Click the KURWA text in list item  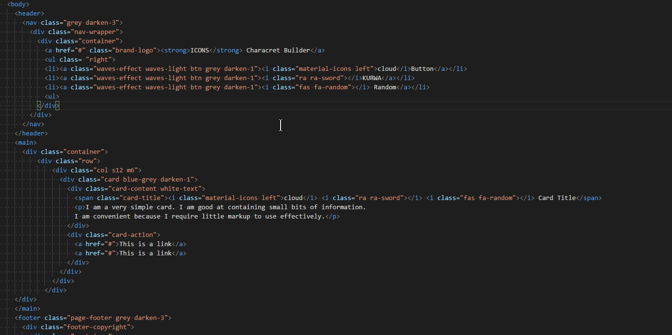(372, 78)
